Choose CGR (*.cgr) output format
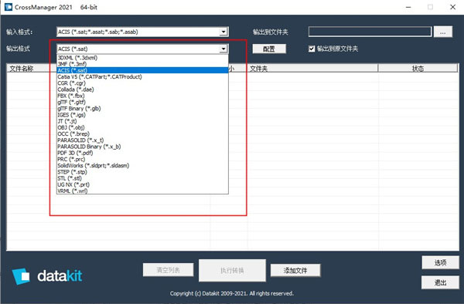The height and width of the screenshot is (304, 464). (142, 83)
